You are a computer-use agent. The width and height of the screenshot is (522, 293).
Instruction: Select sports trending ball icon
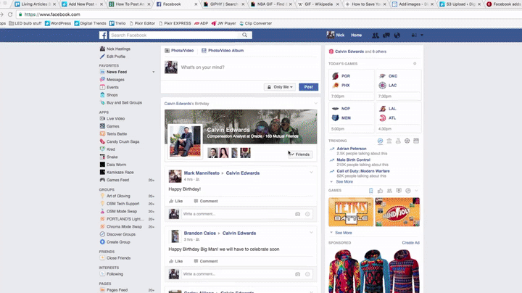pyautogui.click(x=407, y=141)
